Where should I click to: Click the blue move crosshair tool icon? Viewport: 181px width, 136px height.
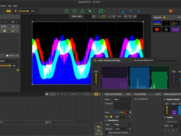click(138, 11)
